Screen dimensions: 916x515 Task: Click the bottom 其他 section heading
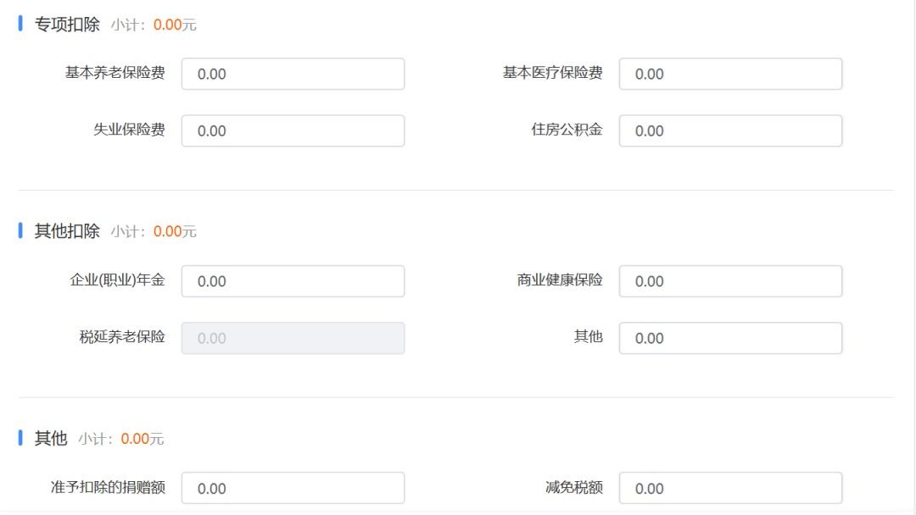click(51, 439)
